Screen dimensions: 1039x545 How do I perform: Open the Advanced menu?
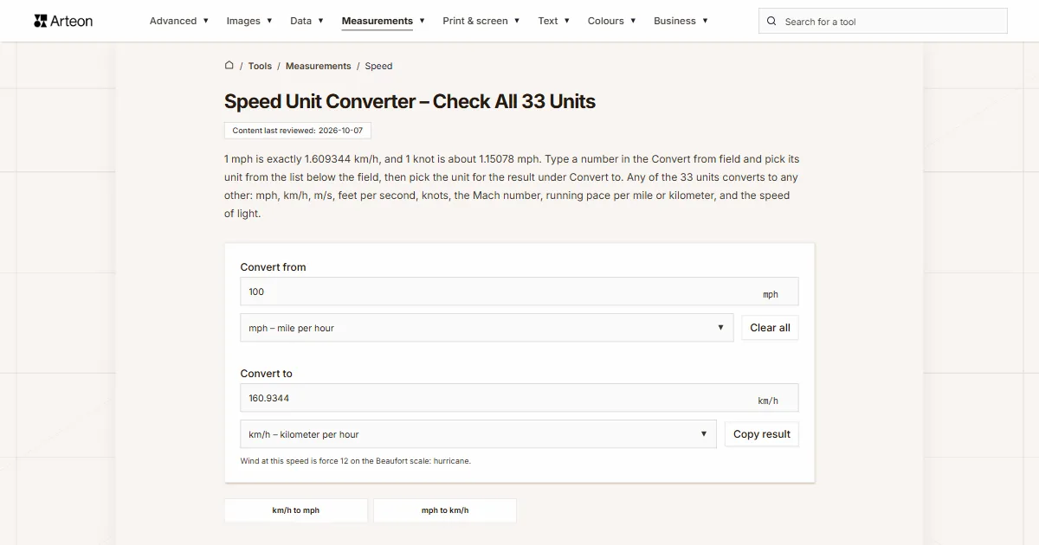179,21
